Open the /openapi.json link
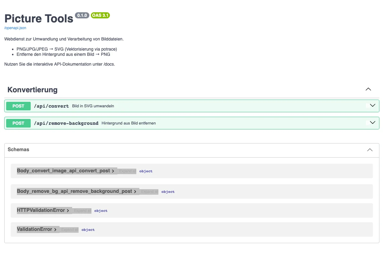 [x=15, y=28]
